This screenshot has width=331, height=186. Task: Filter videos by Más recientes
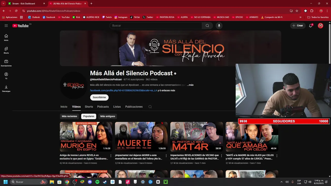click(69, 116)
